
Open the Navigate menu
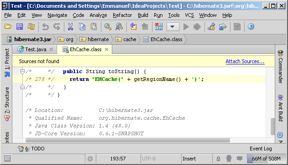pyautogui.click(x=58, y=15)
